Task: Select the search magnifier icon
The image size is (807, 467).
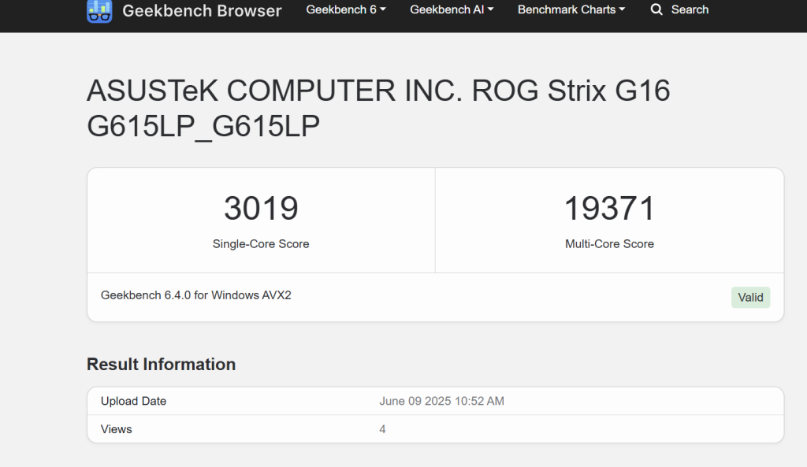Action: pyautogui.click(x=656, y=9)
